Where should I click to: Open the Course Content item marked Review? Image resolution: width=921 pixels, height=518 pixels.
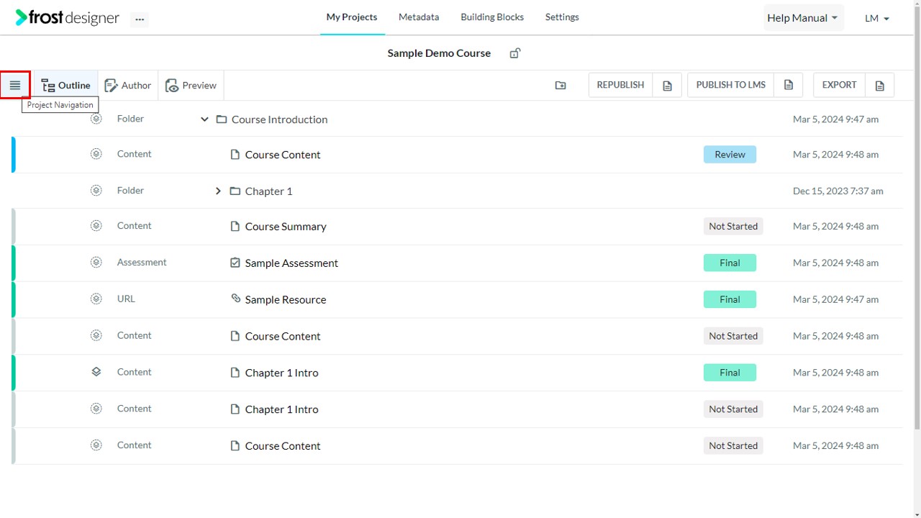(x=283, y=155)
